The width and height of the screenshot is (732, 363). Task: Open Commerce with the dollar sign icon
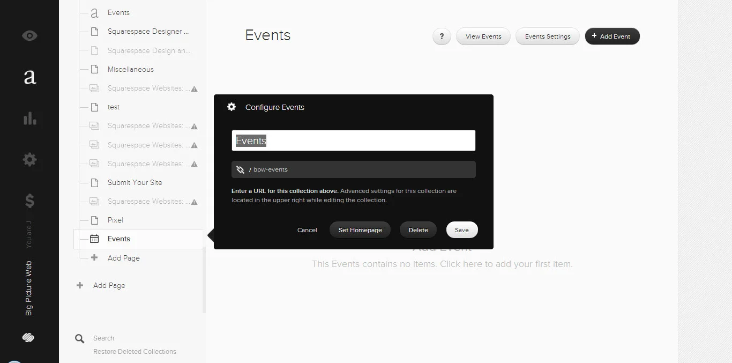(29, 201)
